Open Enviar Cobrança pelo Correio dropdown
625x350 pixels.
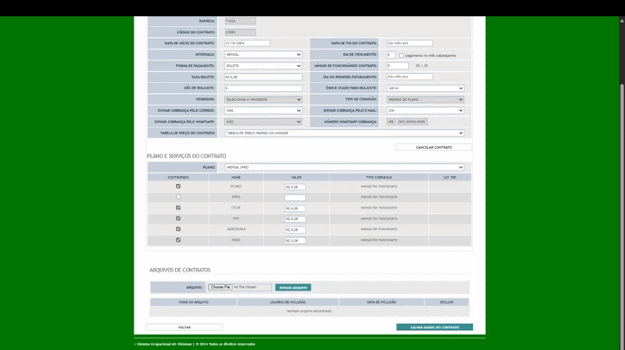click(263, 111)
